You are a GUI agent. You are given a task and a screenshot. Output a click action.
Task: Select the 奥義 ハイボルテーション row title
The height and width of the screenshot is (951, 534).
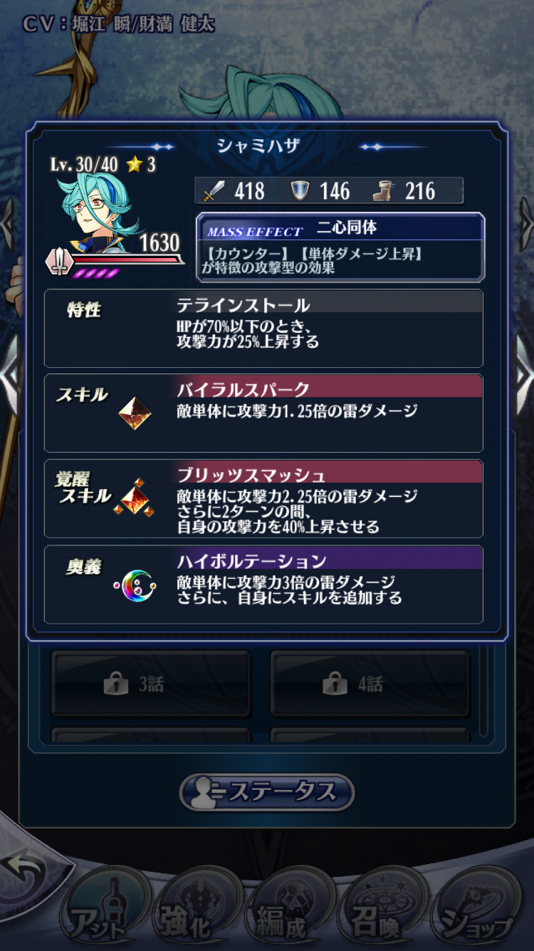(x=251, y=561)
